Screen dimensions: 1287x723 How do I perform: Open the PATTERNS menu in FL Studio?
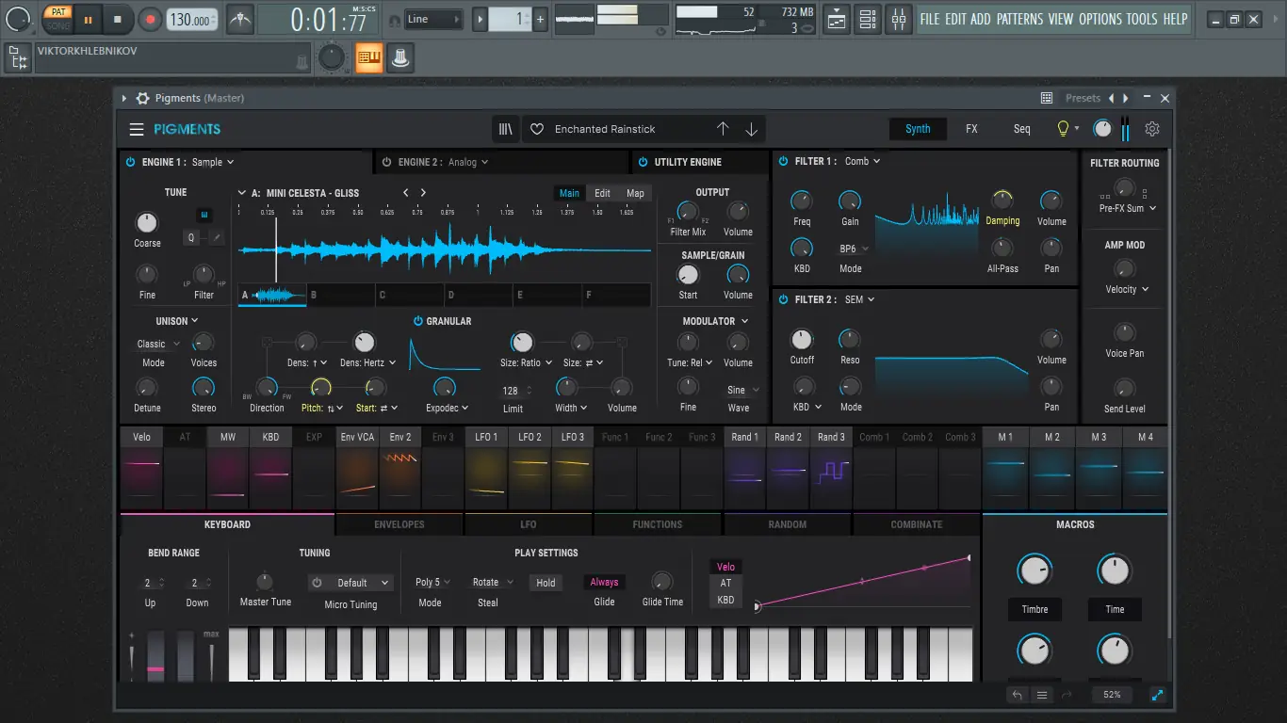tap(1019, 19)
